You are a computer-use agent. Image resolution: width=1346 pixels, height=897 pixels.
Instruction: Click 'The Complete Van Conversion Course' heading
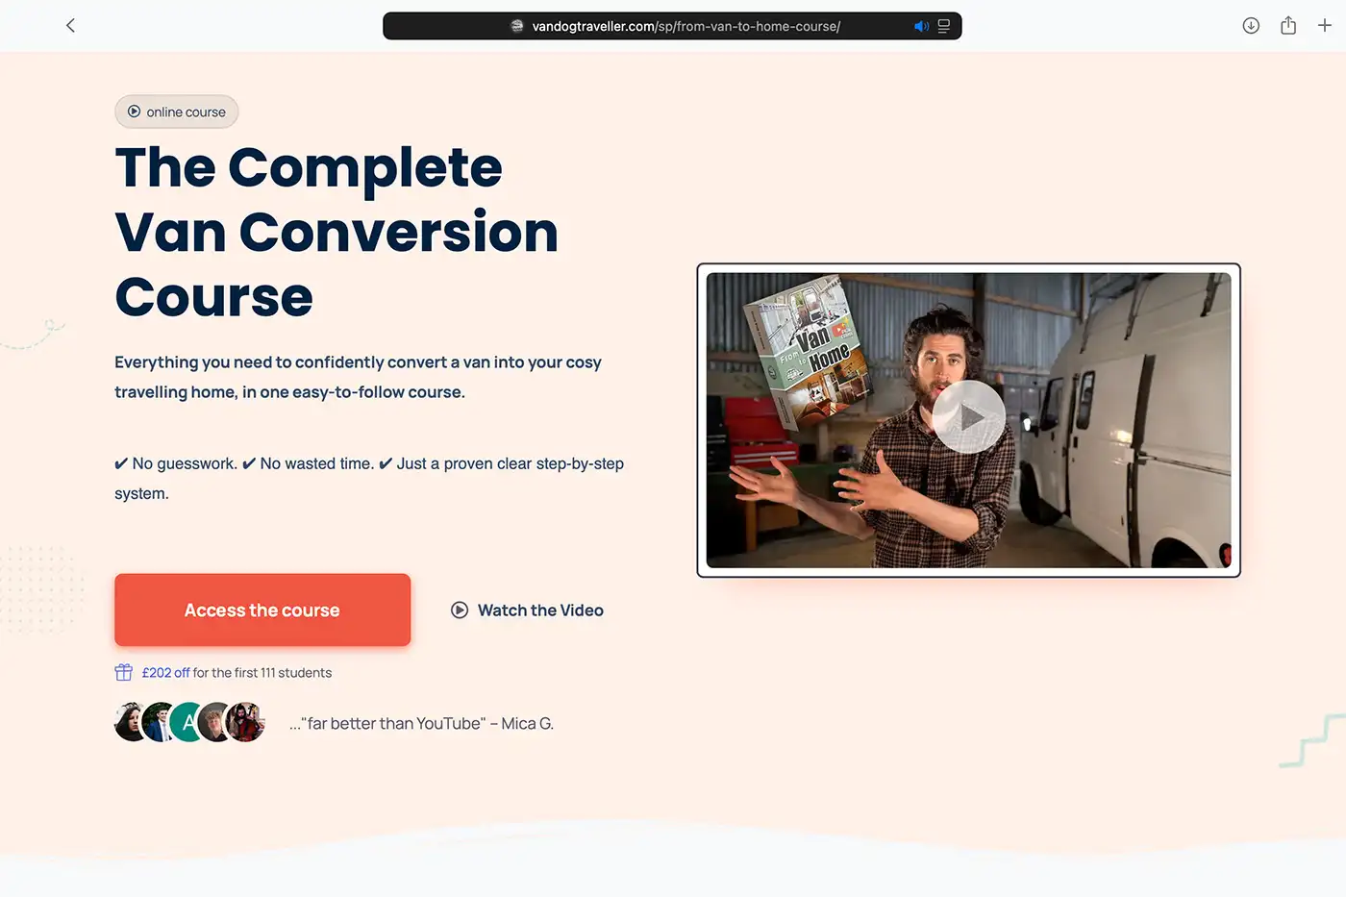click(336, 232)
